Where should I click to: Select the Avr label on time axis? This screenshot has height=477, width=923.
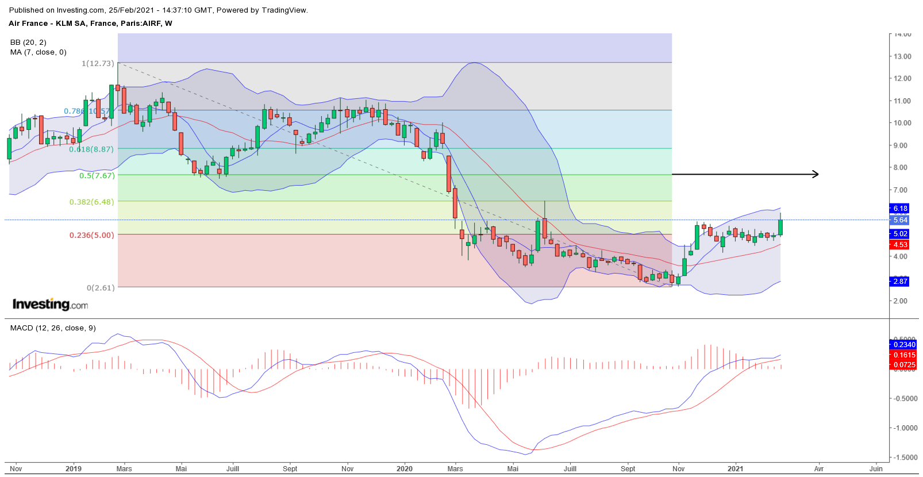tap(819, 469)
